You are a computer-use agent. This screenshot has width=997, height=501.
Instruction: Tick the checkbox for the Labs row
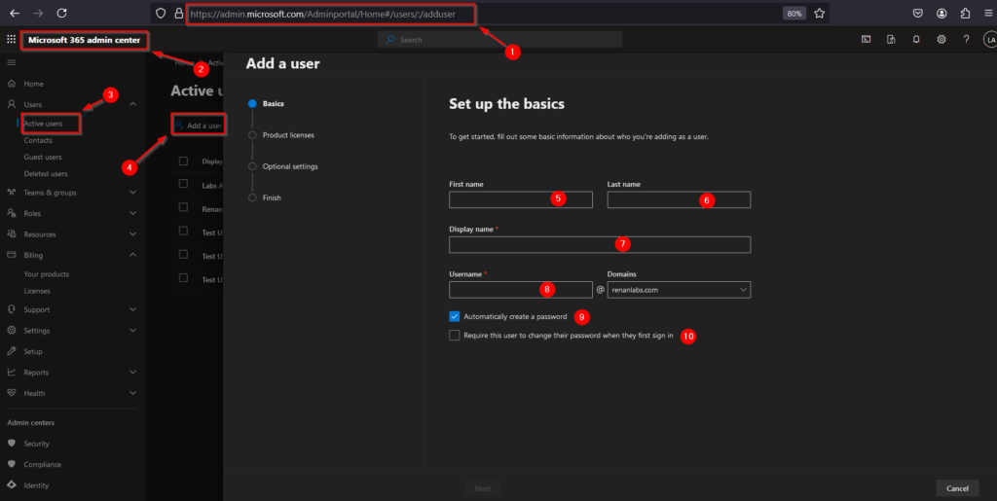(x=183, y=184)
